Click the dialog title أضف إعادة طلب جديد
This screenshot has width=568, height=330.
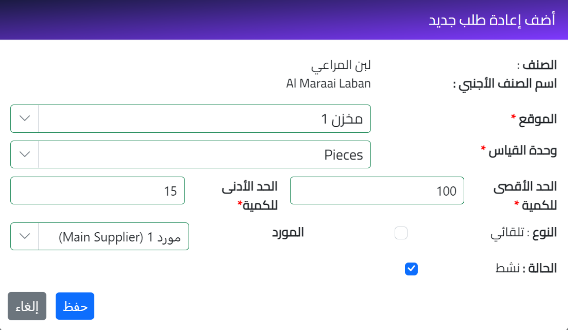click(x=491, y=20)
